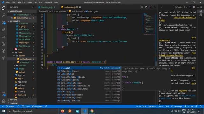Create a new terminal with plus icon
The height and width of the screenshot is (114, 204).
pyautogui.click(x=184, y=7)
